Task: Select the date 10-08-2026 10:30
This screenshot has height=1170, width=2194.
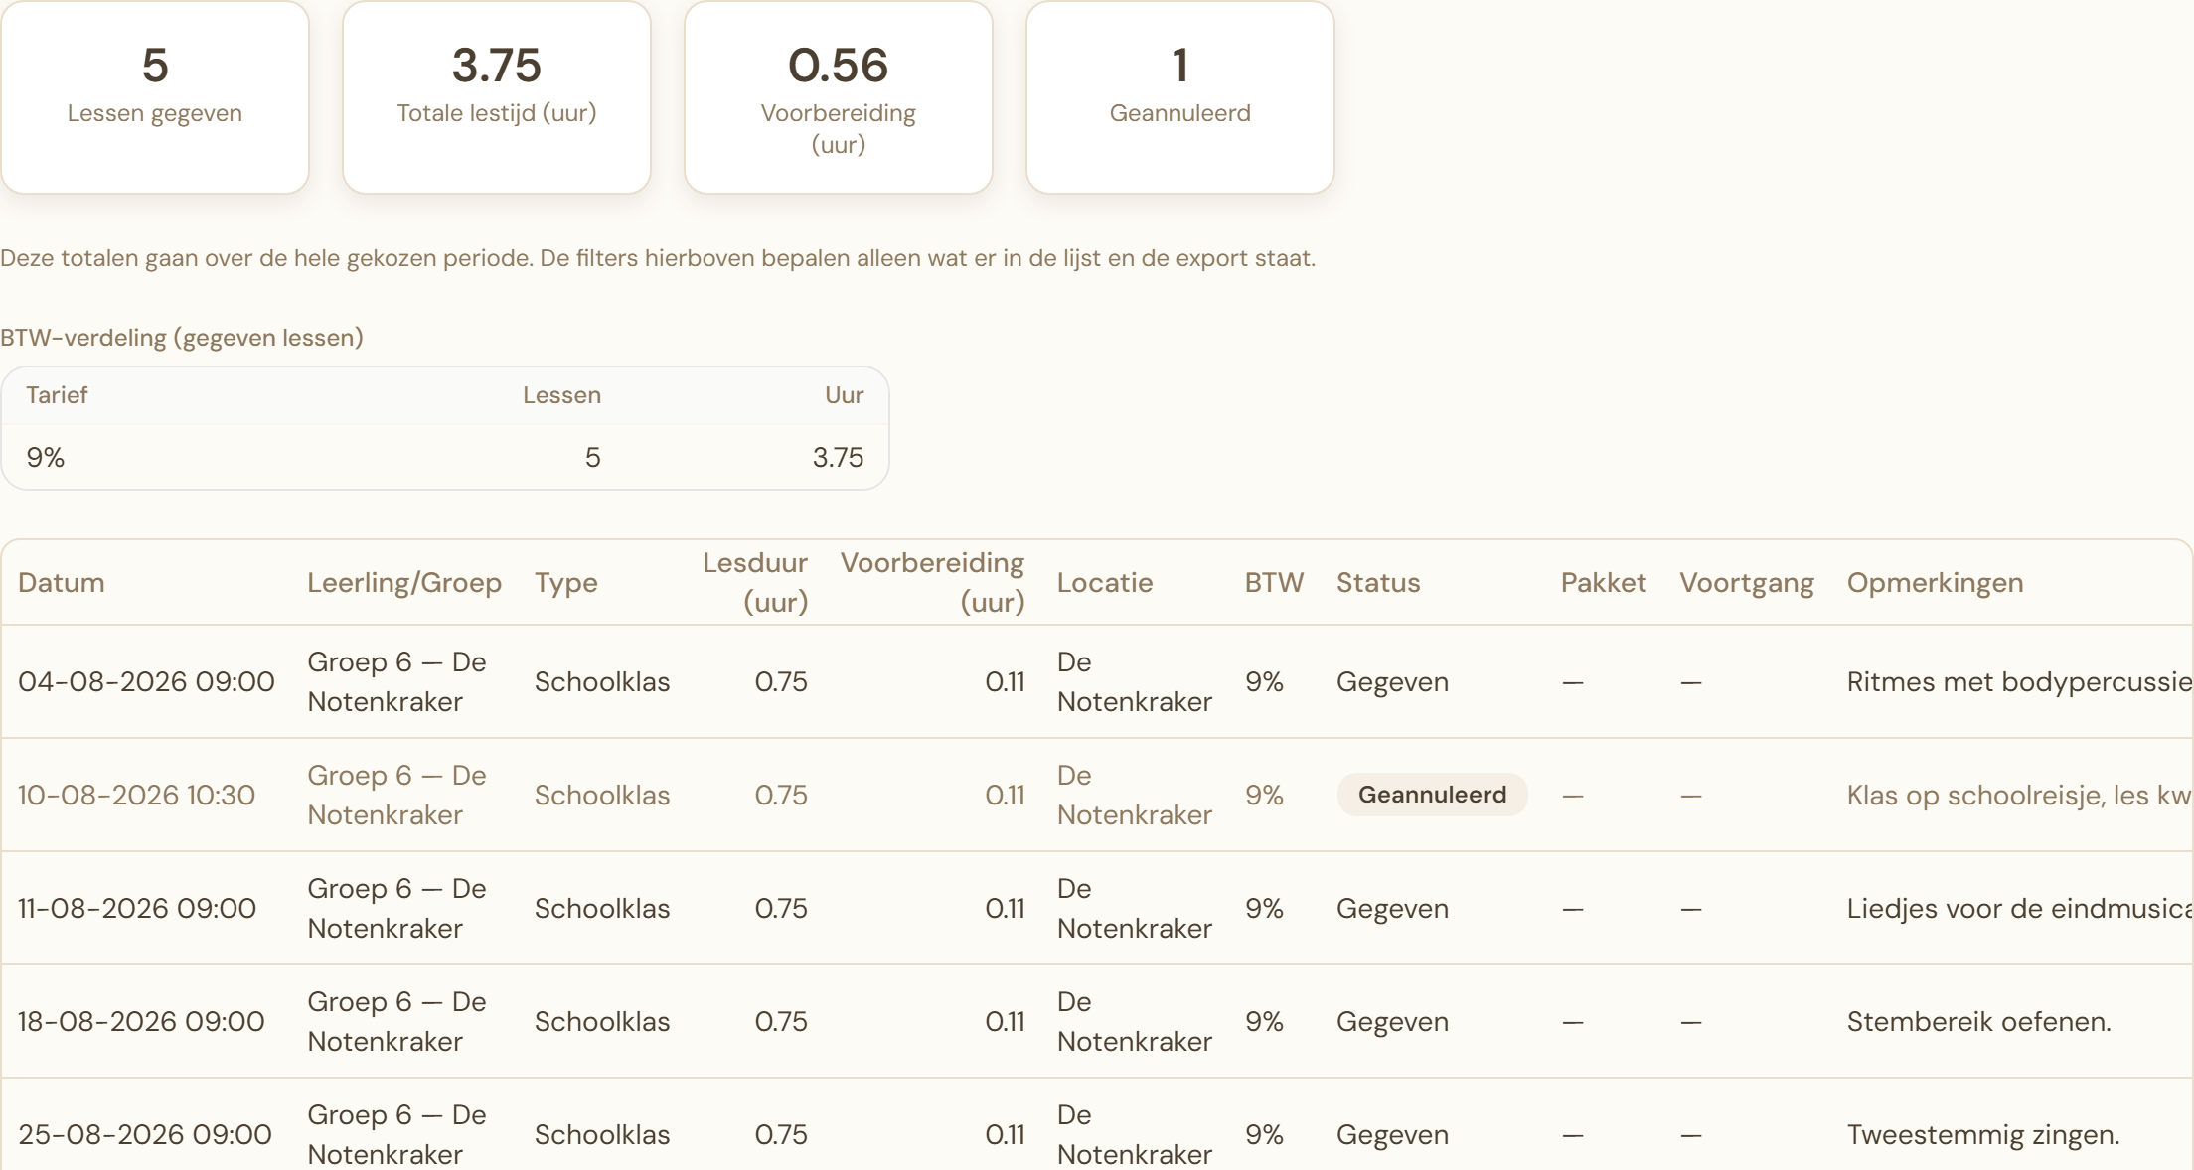Action: 137,796
